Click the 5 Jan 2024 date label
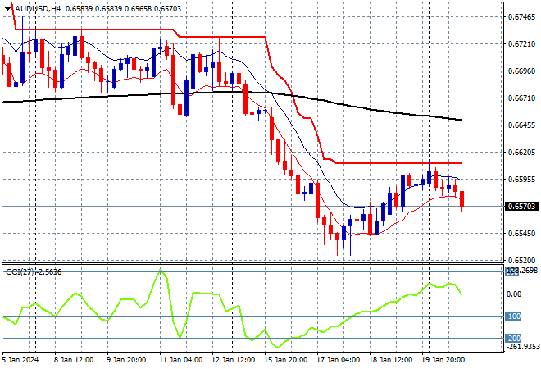This screenshot has width=541, height=369. pos(20,360)
